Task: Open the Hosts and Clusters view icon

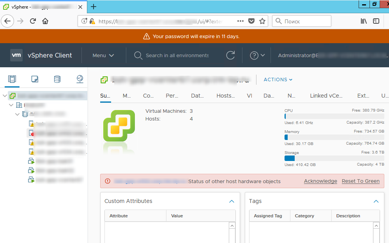Action: coord(12,79)
